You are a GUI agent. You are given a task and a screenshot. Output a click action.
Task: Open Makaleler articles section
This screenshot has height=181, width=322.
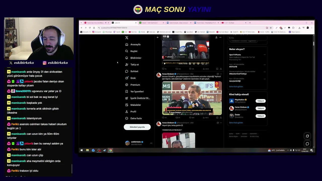pos(133,105)
